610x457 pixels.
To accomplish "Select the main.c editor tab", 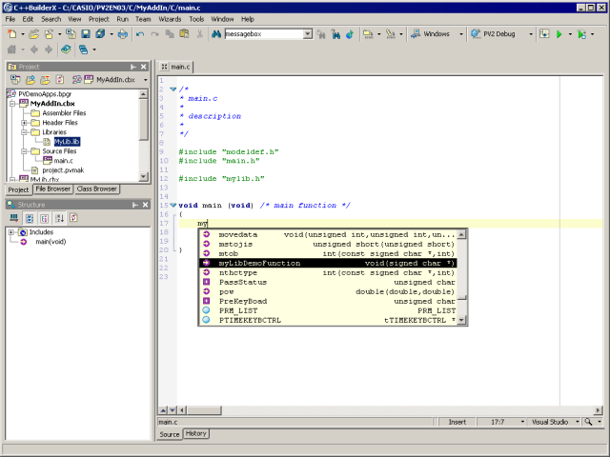I will coord(176,67).
